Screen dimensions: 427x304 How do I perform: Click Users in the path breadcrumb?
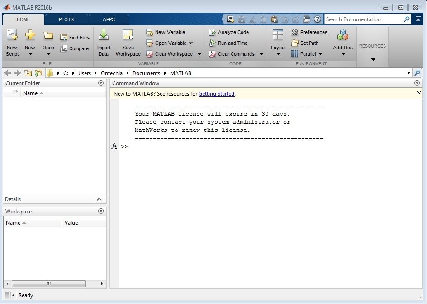pyautogui.click(x=85, y=73)
